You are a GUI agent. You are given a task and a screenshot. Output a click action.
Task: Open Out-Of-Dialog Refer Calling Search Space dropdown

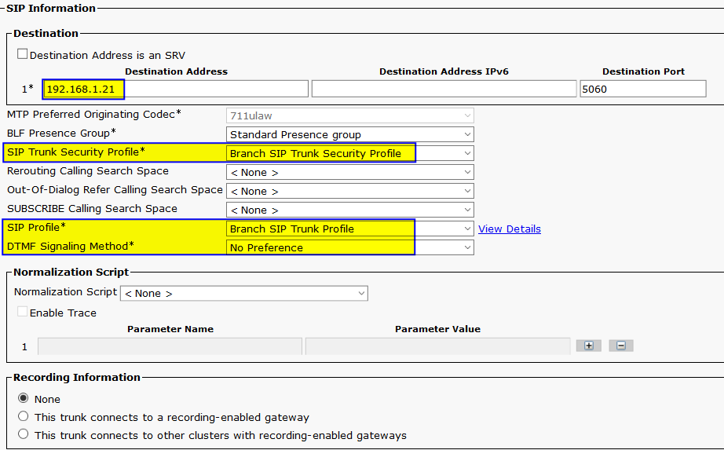[x=350, y=192]
